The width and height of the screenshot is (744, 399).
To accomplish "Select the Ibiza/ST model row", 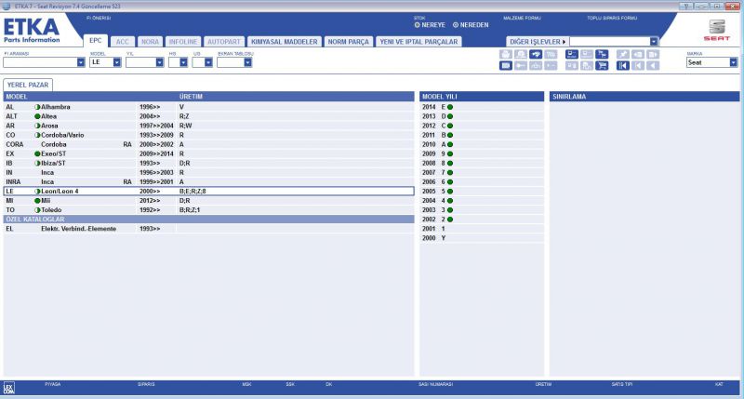I will click(x=208, y=163).
